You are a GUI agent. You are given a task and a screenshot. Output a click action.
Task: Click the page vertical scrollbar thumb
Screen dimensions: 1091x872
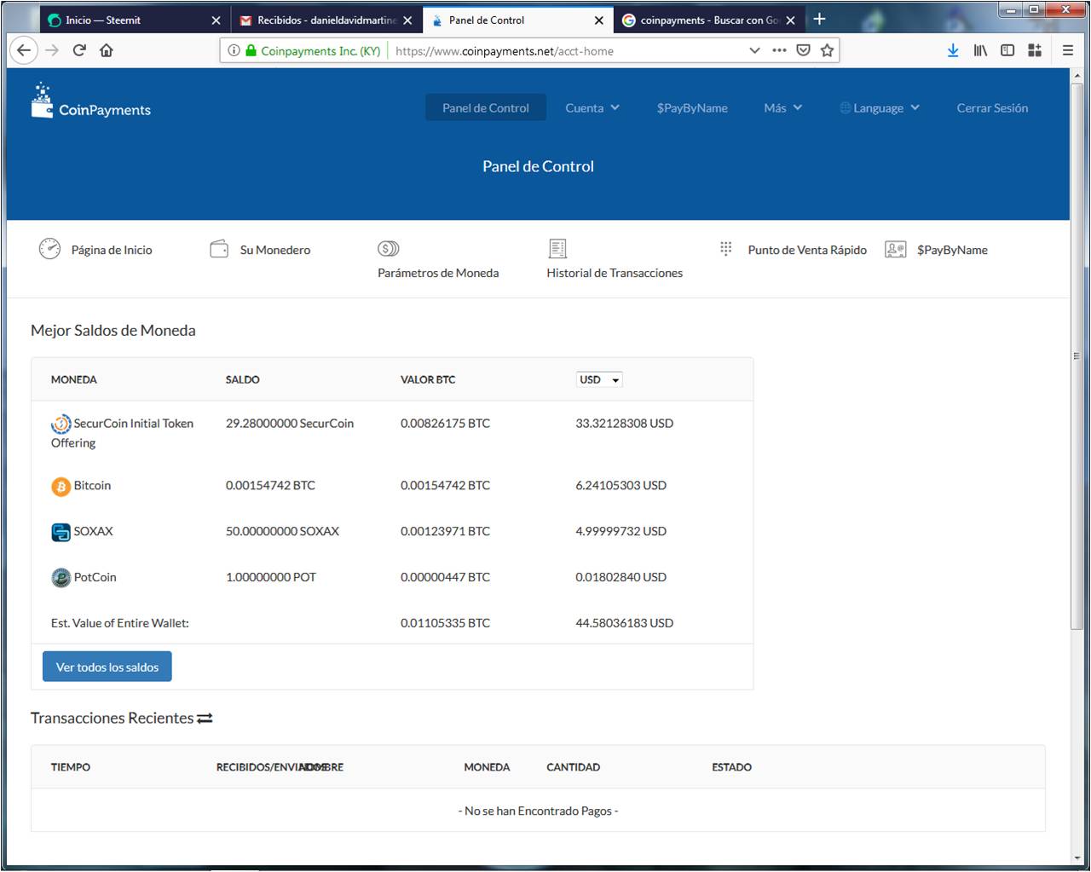click(1077, 356)
